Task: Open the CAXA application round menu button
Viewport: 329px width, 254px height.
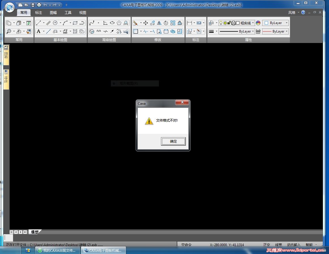Action: 10,8
